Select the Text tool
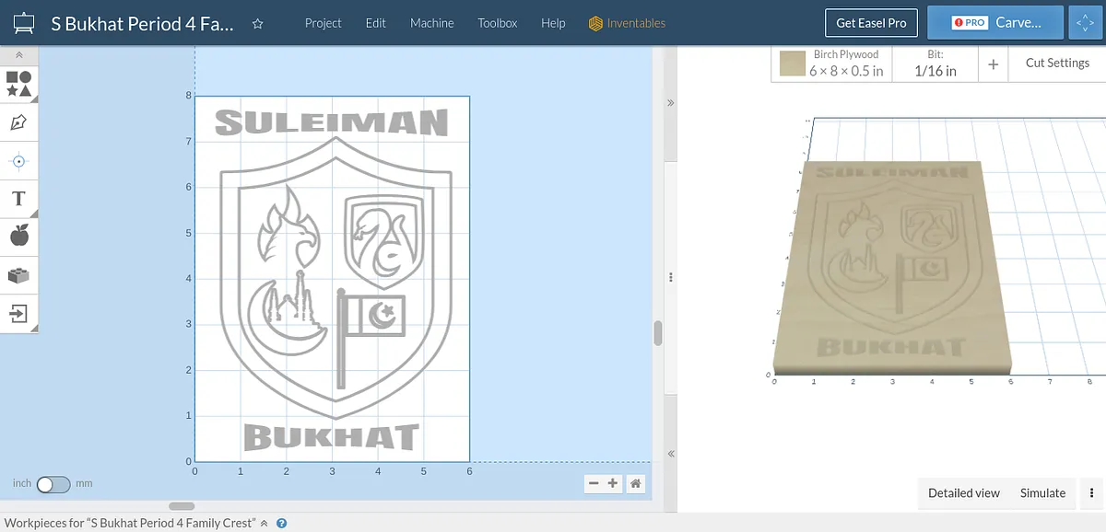1106x532 pixels. tap(19, 199)
